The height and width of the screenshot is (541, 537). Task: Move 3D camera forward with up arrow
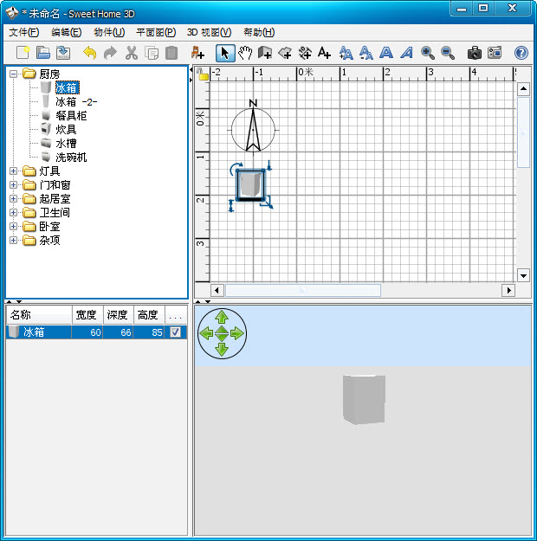[222, 317]
